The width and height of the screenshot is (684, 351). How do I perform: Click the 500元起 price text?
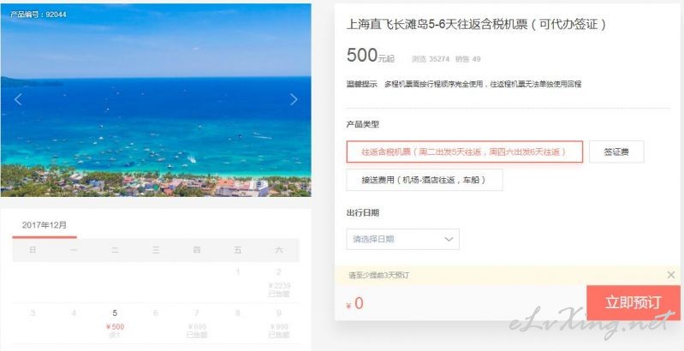[371, 57]
